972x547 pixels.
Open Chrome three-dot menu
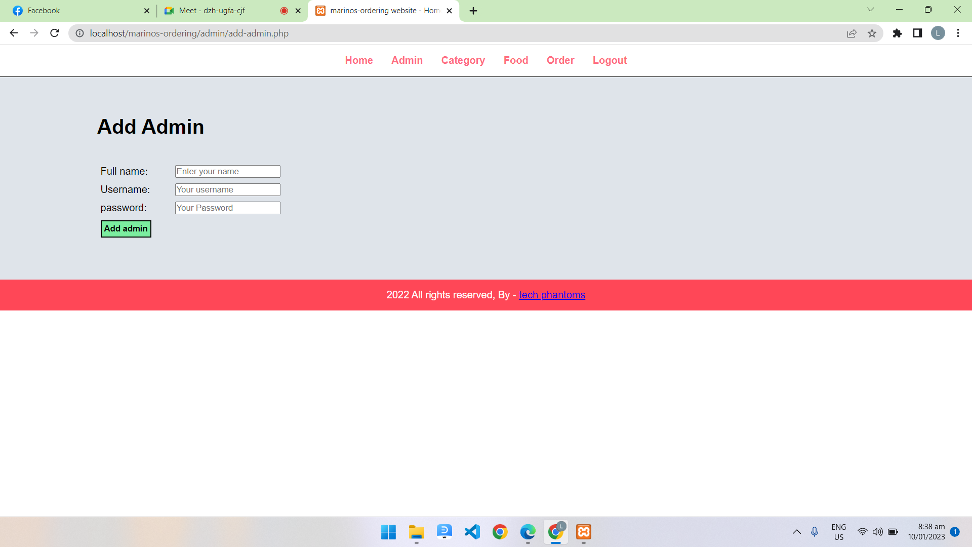(x=958, y=33)
